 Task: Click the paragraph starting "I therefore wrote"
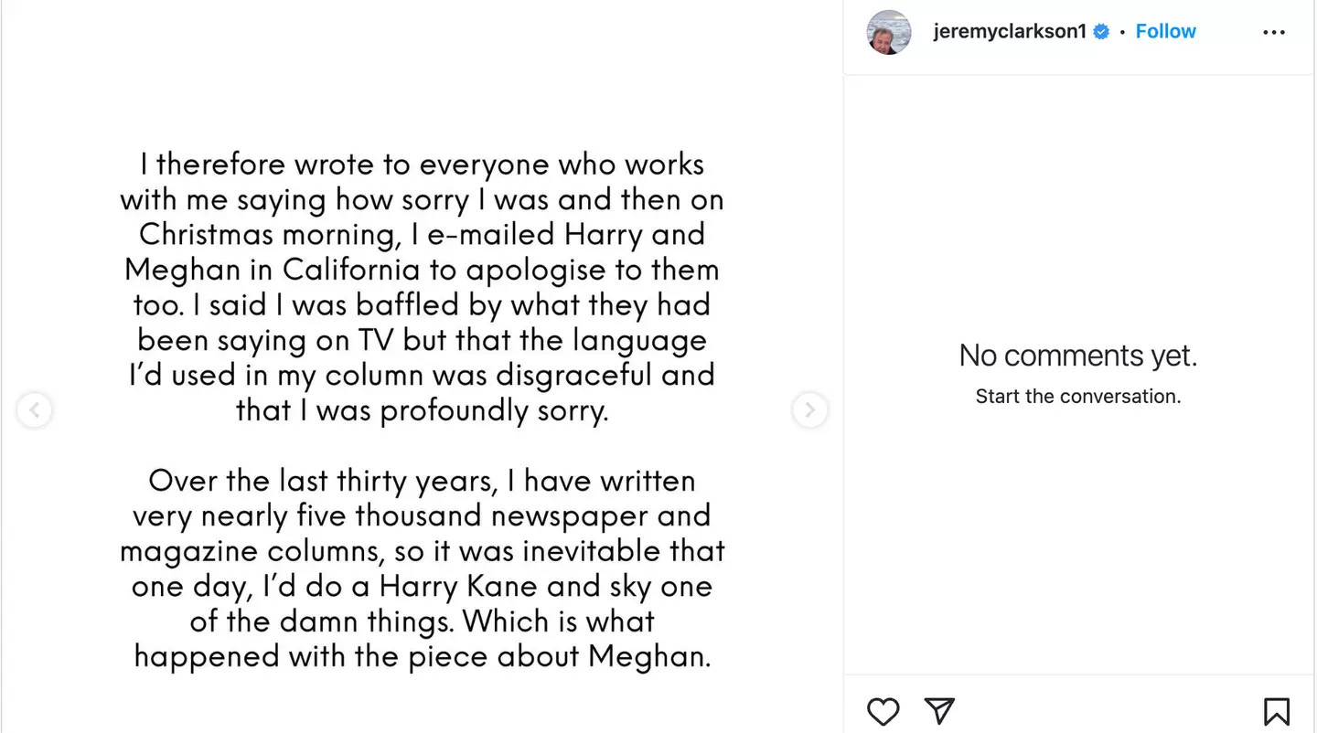[422, 287]
